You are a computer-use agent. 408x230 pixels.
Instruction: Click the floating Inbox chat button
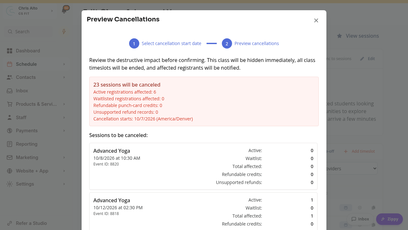[x=360, y=219]
